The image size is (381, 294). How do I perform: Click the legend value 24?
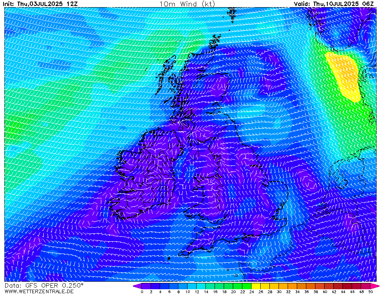click(x=251, y=292)
